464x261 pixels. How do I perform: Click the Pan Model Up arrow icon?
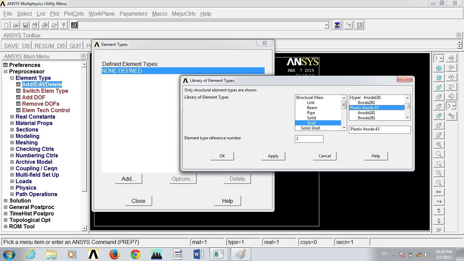439,211
